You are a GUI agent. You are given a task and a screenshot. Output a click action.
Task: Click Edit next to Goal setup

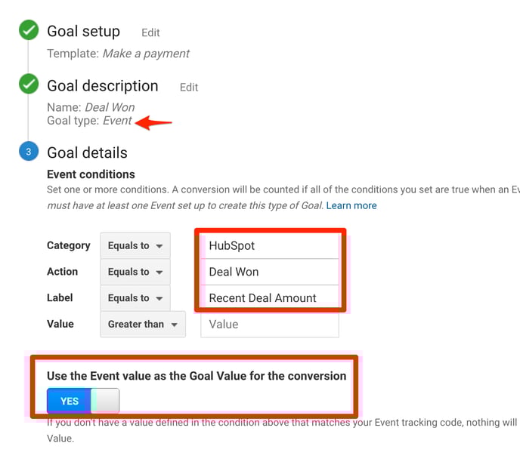tap(150, 32)
